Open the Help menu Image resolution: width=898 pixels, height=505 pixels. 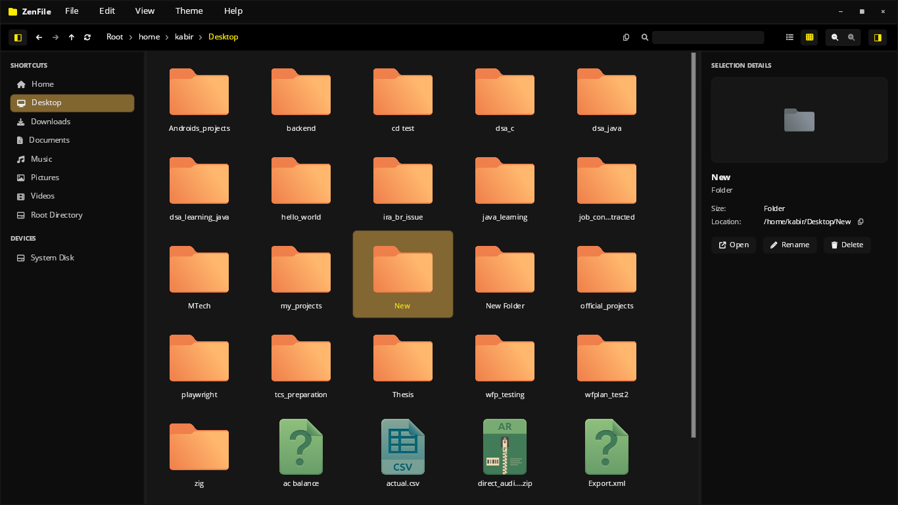click(233, 11)
